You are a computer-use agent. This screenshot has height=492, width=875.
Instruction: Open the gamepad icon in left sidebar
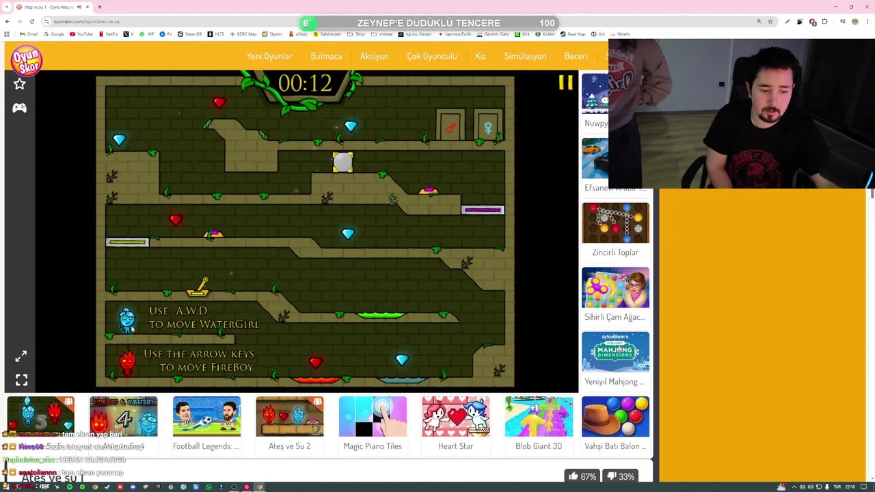point(19,108)
